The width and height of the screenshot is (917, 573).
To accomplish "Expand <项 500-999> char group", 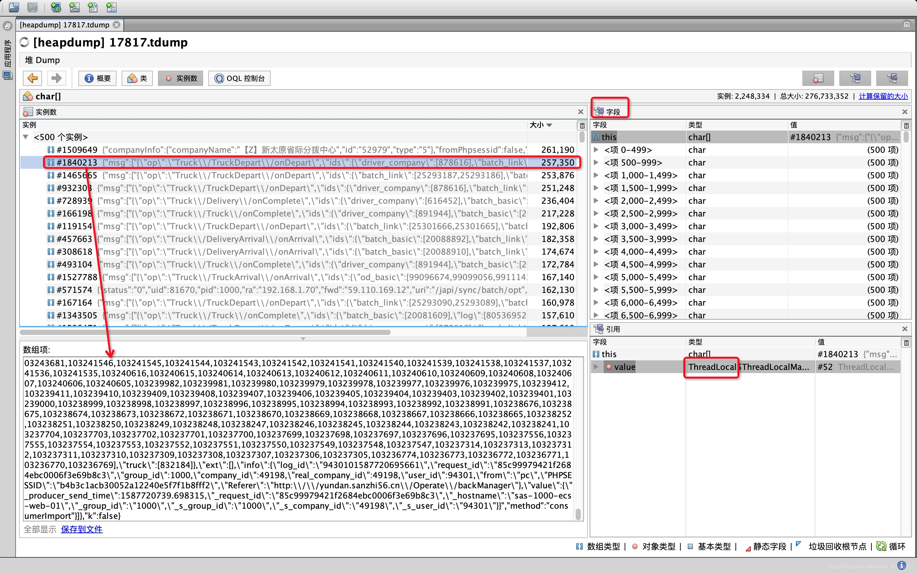I will click(x=596, y=163).
